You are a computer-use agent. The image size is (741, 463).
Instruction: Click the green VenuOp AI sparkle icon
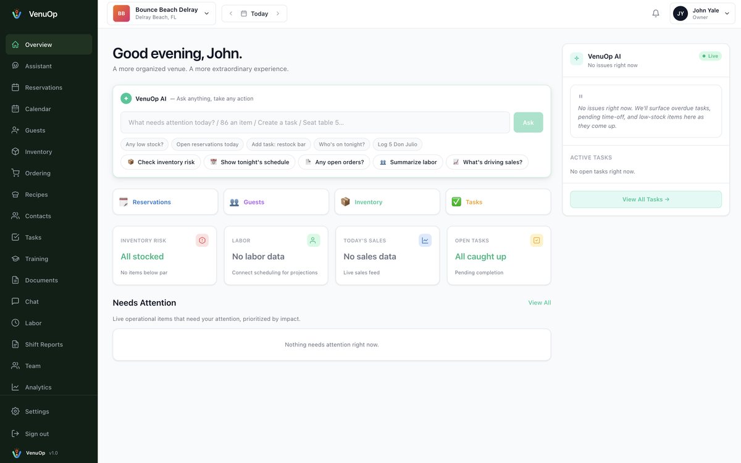tap(126, 98)
